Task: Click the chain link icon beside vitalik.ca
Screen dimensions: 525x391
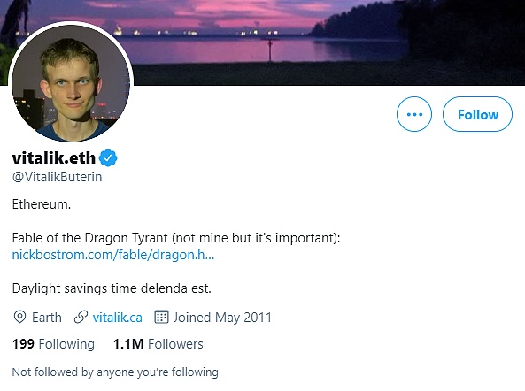Action: 81,317
